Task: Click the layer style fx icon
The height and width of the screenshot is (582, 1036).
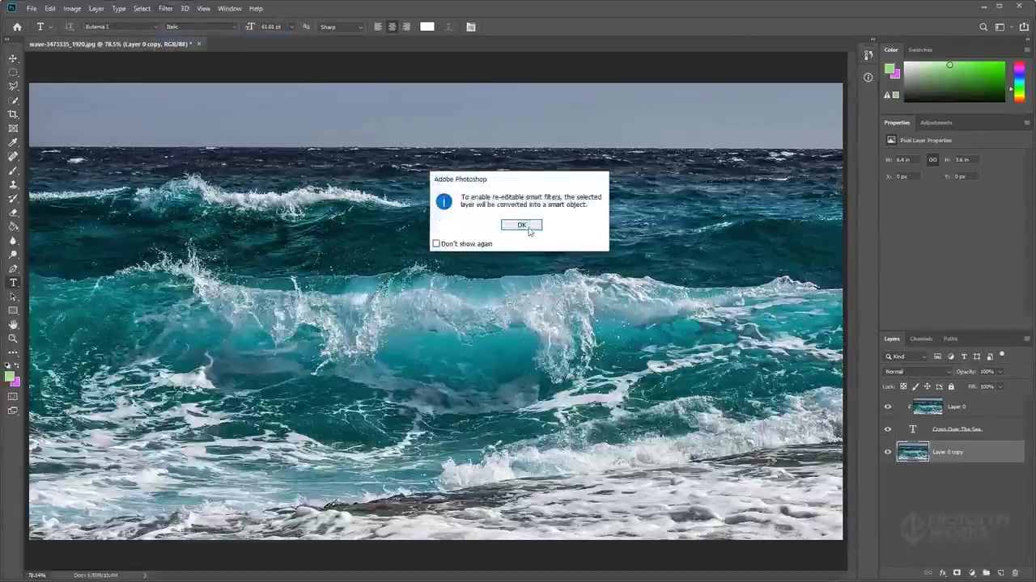Action: tap(943, 573)
